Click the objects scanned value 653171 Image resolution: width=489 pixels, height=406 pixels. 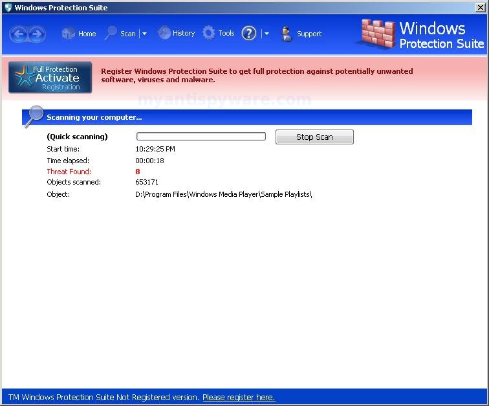(x=147, y=182)
